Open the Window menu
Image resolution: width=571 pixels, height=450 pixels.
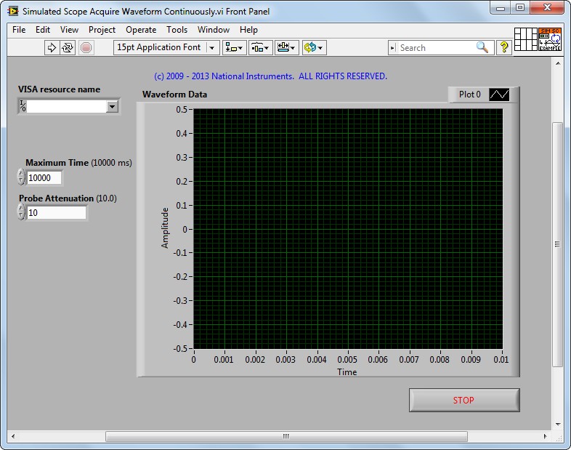[x=214, y=30]
